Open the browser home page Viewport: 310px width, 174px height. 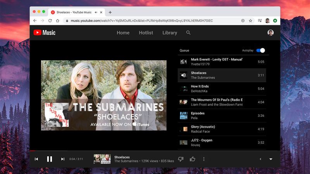point(57,20)
